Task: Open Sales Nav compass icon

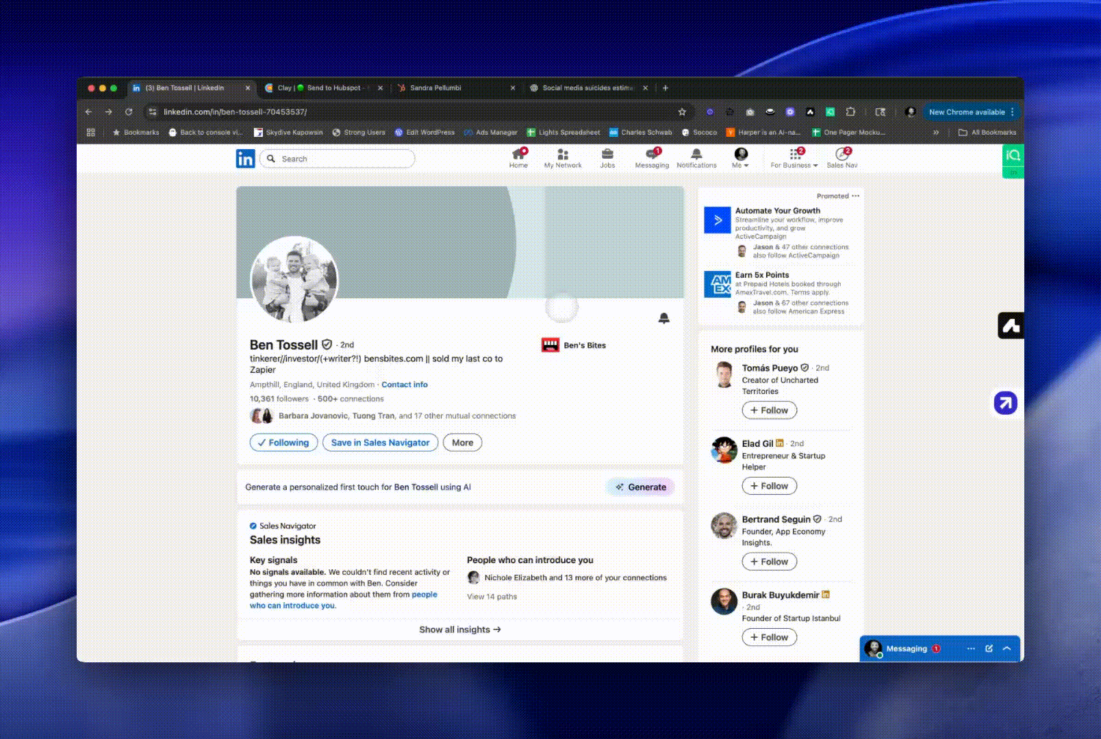Action: point(842,158)
